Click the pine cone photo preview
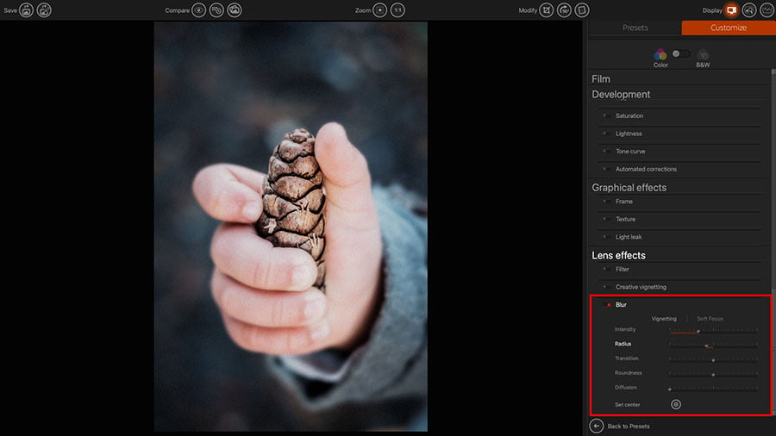776x436 pixels. 291,227
